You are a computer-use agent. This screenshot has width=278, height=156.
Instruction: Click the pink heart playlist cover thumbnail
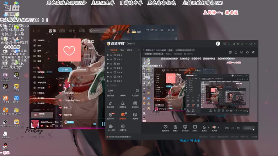pyautogui.click(x=69, y=50)
